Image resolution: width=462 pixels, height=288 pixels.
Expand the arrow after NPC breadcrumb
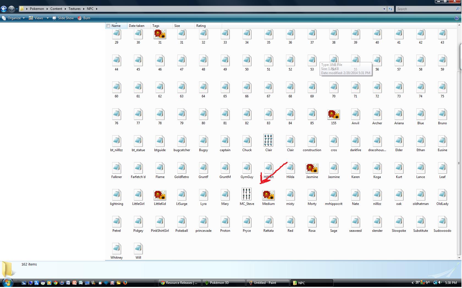point(97,9)
